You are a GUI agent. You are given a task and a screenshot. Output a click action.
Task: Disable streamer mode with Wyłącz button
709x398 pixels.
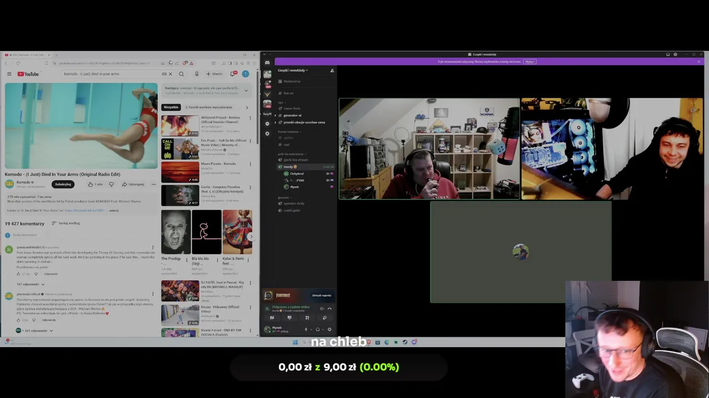[530, 61]
